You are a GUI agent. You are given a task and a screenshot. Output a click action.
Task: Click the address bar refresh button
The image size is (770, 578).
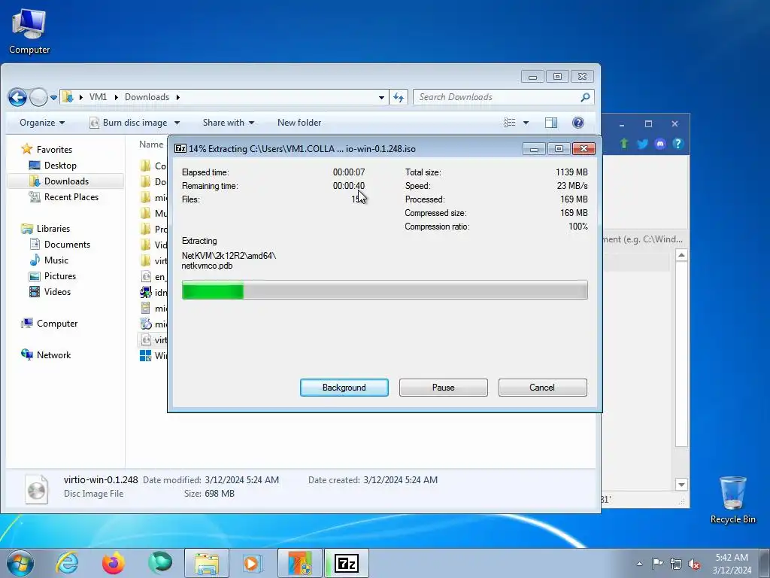[x=399, y=97]
